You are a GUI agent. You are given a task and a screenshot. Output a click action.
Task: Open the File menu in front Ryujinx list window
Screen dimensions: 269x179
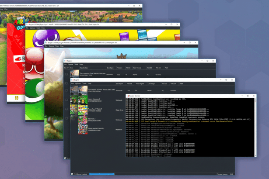[x=73, y=83]
